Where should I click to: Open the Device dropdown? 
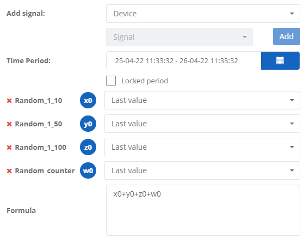tap(203, 14)
